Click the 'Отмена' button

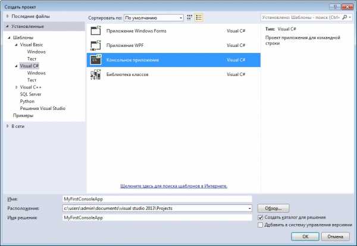tap(336, 236)
